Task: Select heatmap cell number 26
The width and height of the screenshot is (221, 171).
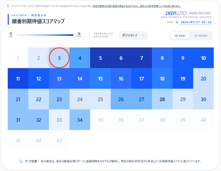Action: pos(121,99)
